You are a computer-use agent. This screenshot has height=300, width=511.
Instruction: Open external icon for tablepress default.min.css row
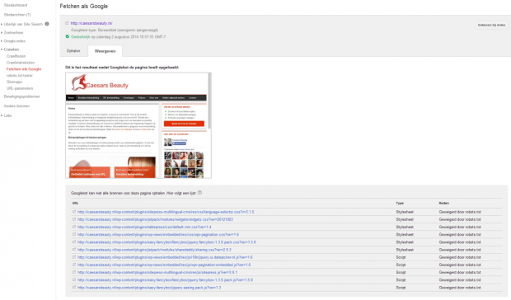click(74, 227)
